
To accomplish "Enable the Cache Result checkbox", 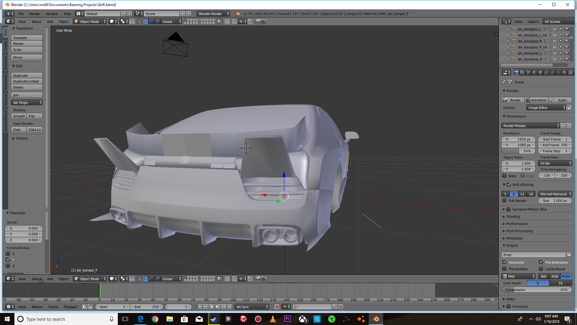I will point(541,269).
